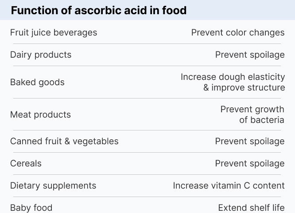
Task: Select the 'Dietary supplements' row label
Action: tap(53, 185)
